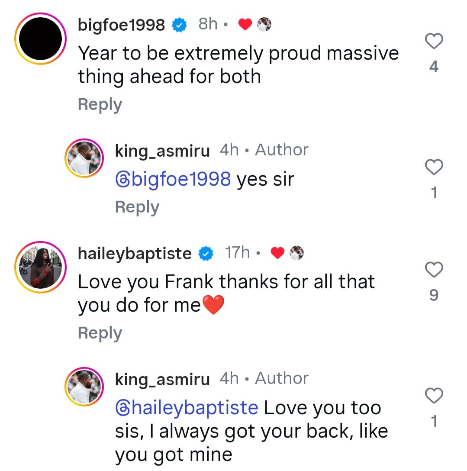Image resolution: width=467 pixels, height=471 pixels.
Task: Click the verified badge next to bigfoe1998
Action: click(180, 25)
